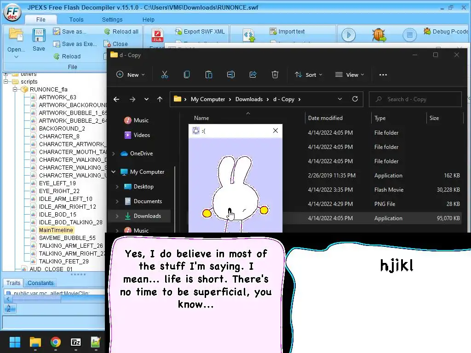Switch to the File ribbon tab
This screenshot has width=471, height=353.
click(x=40, y=19)
